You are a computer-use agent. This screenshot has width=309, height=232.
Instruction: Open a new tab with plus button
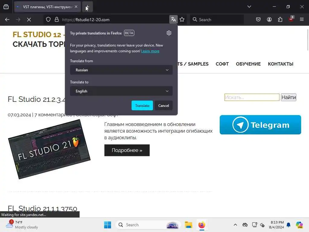[x=87, y=7]
